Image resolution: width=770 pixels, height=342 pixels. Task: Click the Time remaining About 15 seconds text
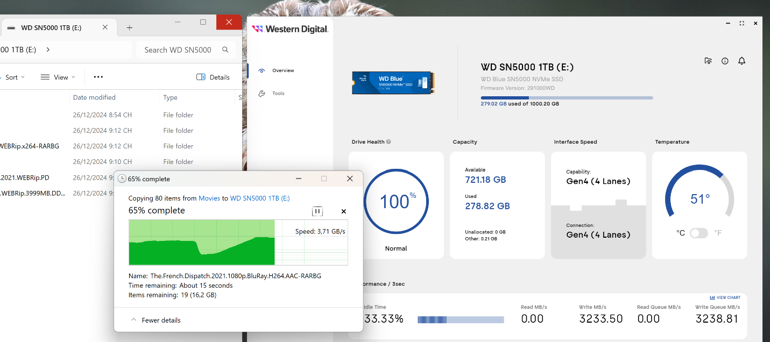coord(180,286)
